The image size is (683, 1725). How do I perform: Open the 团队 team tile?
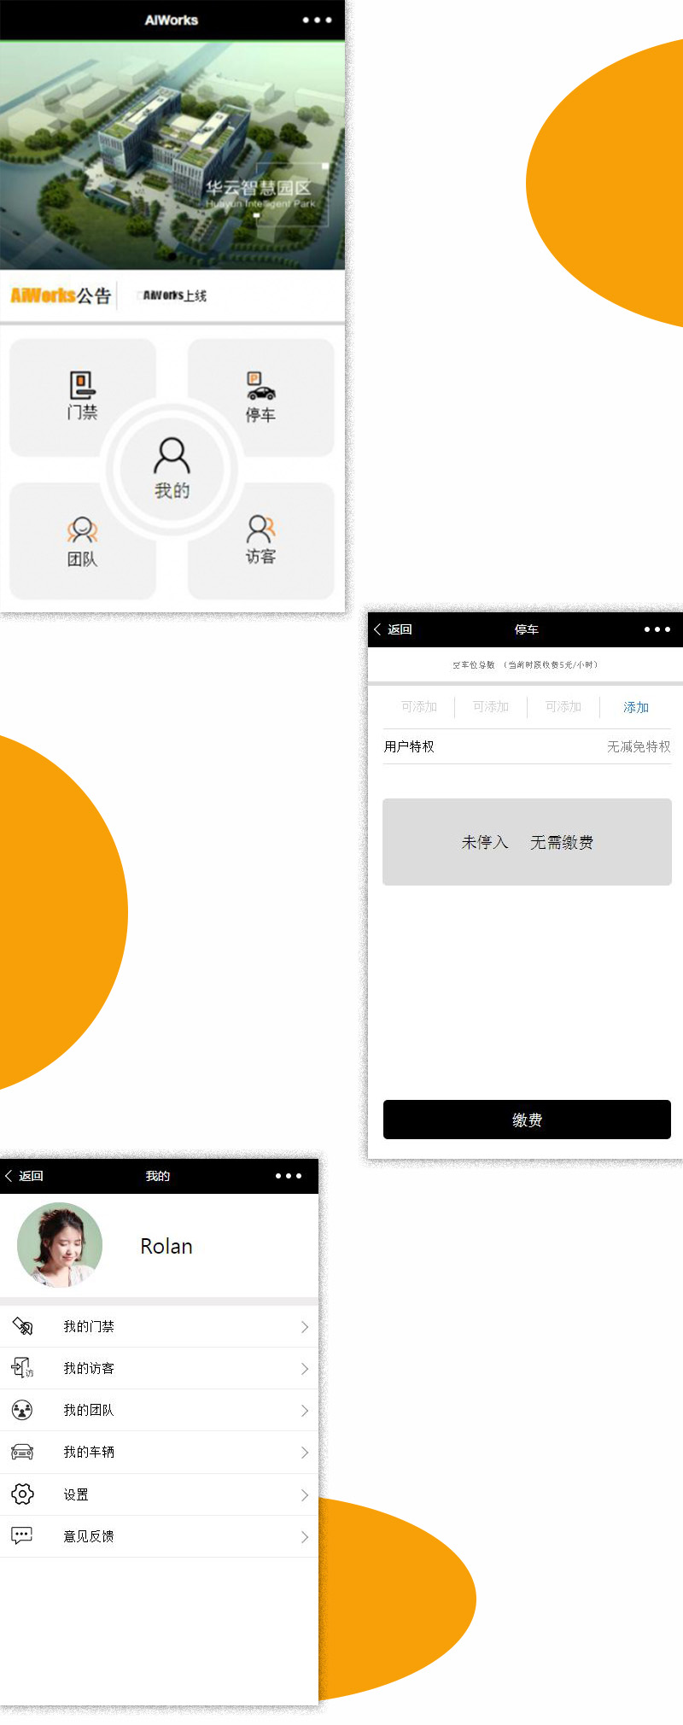point(83,541)
